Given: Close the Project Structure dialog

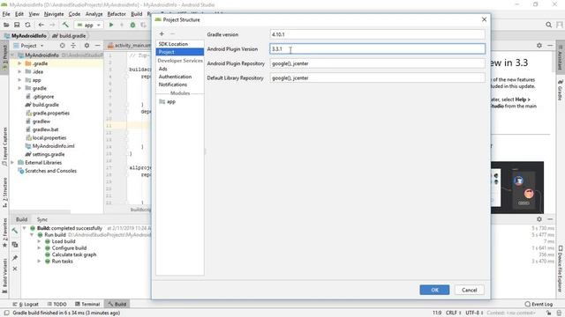Looking at the screenshot, I should (x=484, y=19).
